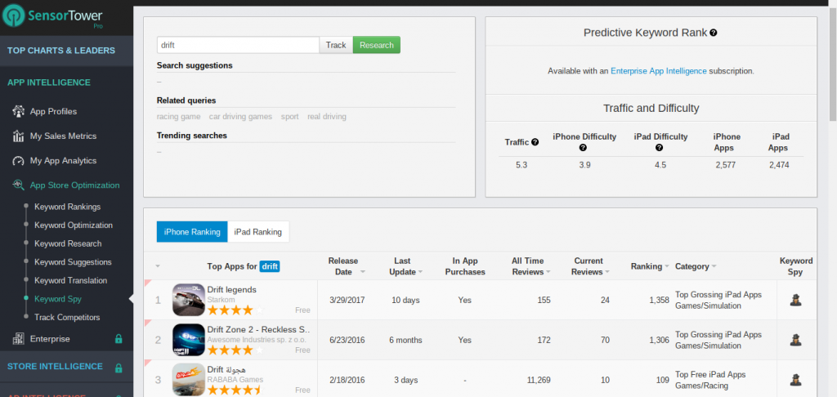
Task: Open the Enterprise App Intelligence link
Action: tap(658, 71)
